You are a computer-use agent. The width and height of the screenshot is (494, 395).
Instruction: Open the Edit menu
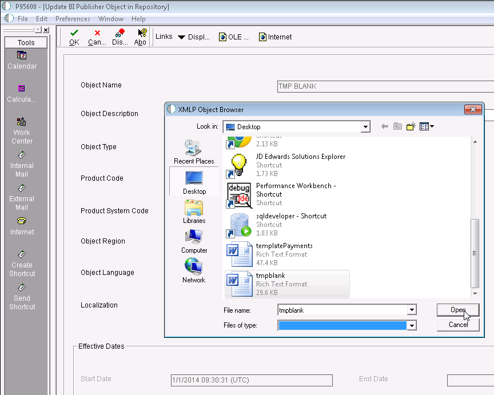coord(42,19)
